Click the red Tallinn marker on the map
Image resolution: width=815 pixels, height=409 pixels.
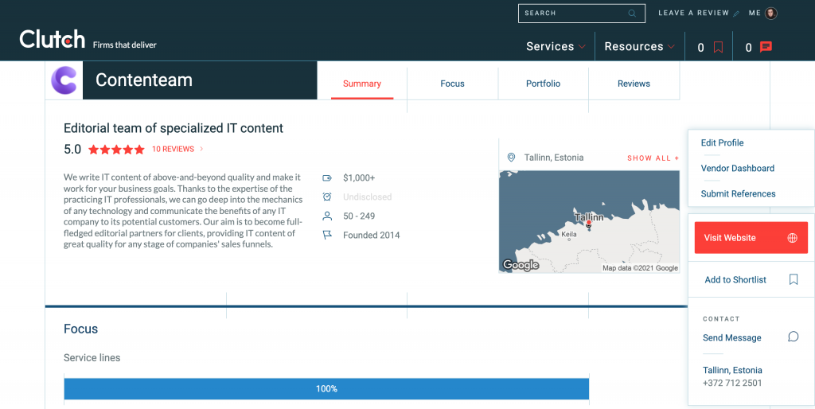tap(588, 224)
